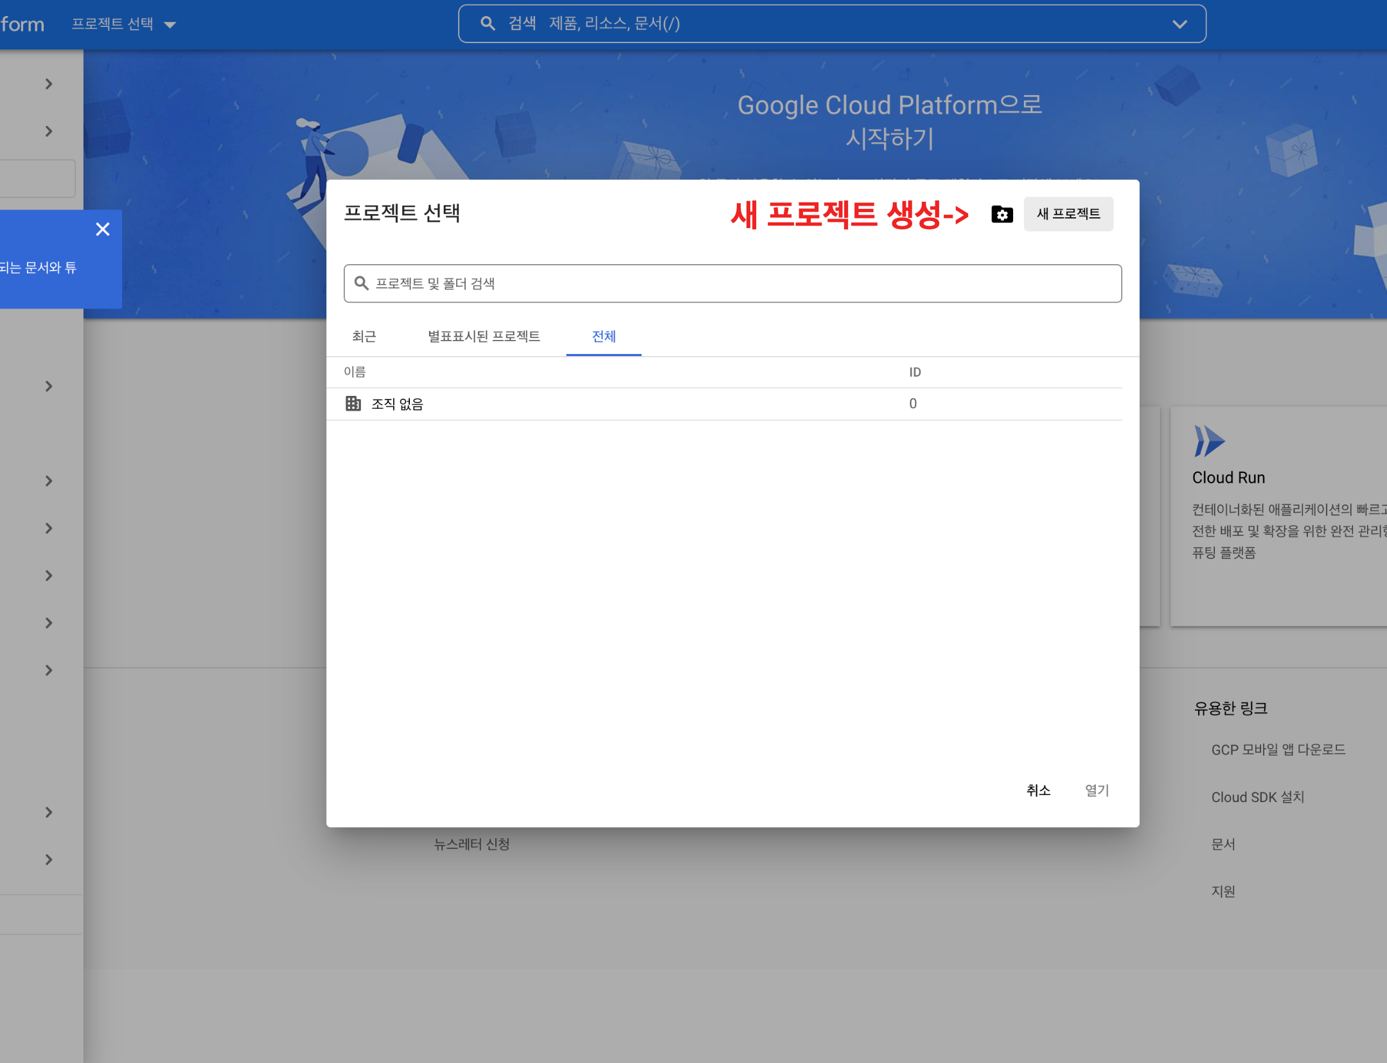Image resolution: width=1387 pixels, height=1063 pixels.
Task: Switch to the 최근 tab
Action: (364, 336)
